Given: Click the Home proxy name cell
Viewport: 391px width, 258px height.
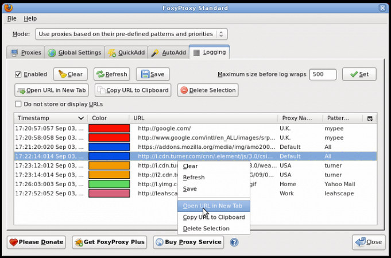Looking at the screenshot, I should click(x=288, y=184).
